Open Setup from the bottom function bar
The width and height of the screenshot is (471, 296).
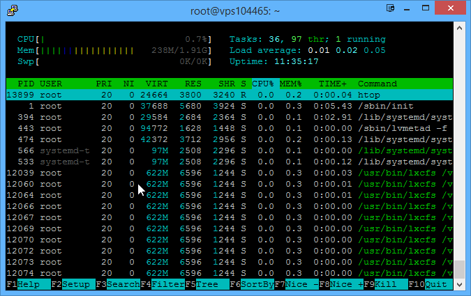coord(77,285)
